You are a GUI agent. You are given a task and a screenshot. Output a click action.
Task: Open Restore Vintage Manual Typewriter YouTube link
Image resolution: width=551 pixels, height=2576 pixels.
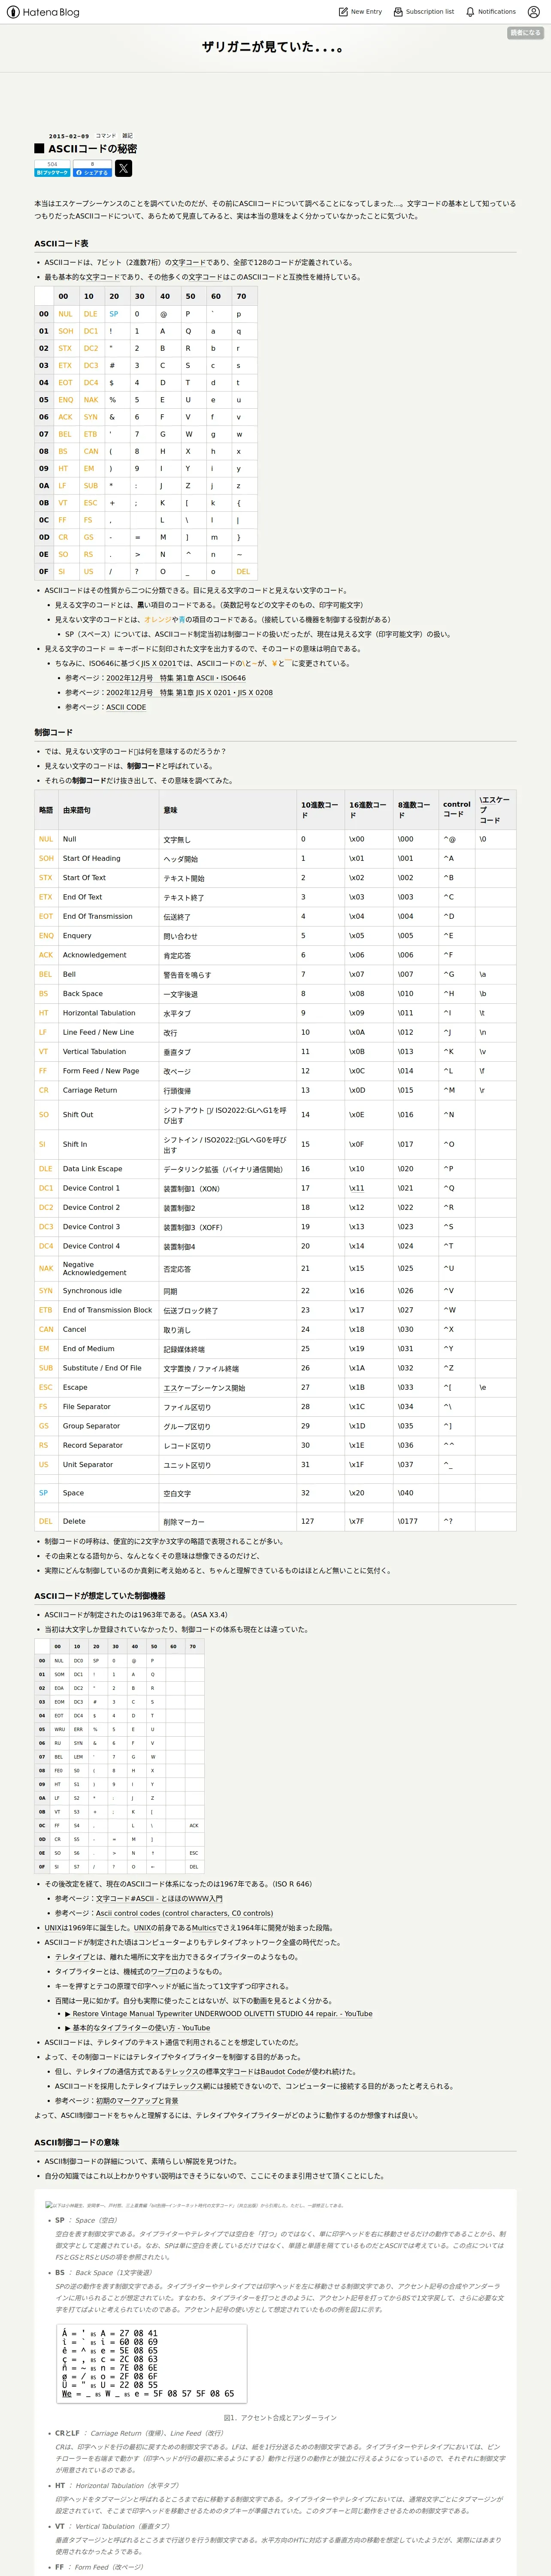coord(218,2014)
